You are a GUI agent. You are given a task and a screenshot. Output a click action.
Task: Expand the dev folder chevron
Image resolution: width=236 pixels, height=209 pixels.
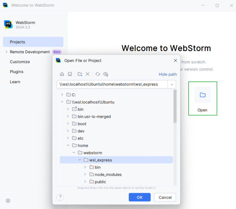tap(68, 131)
